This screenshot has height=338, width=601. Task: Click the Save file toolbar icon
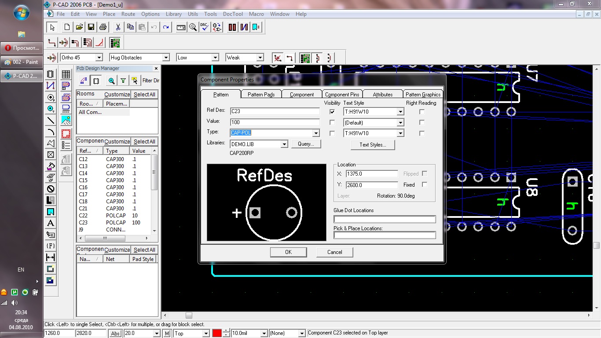pyautogui.click(x=91, y=27)
